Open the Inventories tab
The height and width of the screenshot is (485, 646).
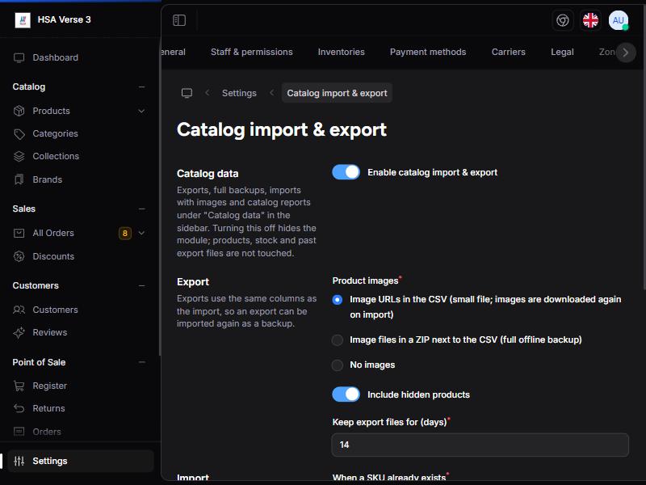(341, 52)
